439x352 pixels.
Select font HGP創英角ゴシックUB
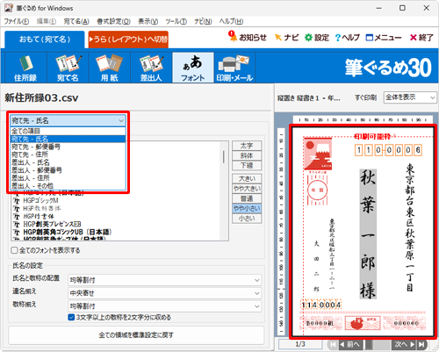point(68,233)
